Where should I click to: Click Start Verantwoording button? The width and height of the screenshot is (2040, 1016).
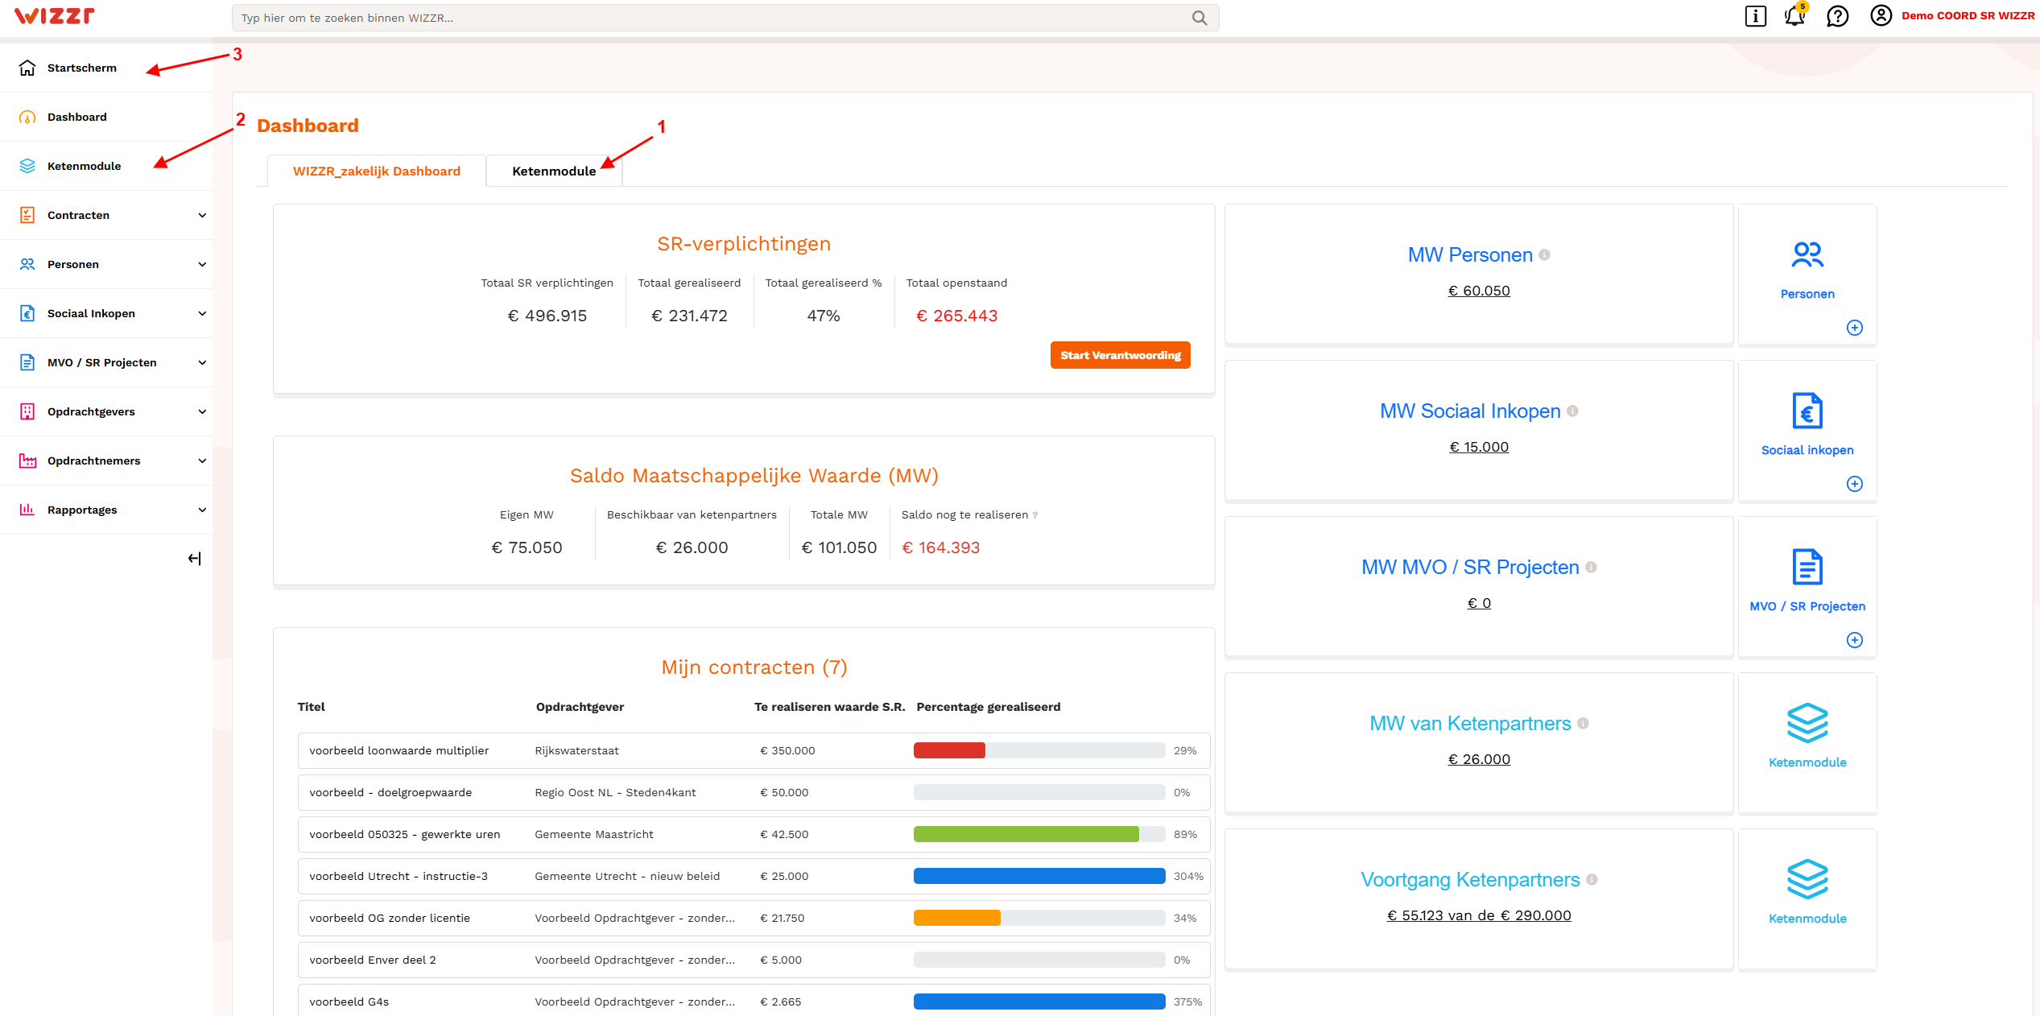click(1120, 355)
